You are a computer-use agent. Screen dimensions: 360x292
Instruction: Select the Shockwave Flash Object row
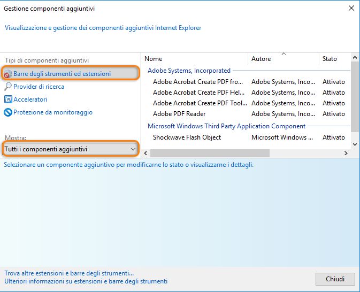click(x=187, y=137)
